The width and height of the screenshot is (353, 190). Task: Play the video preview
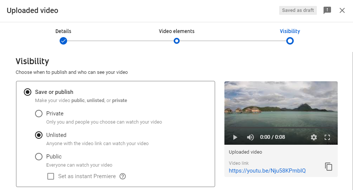pyautogui.click(x=235, y=137)
